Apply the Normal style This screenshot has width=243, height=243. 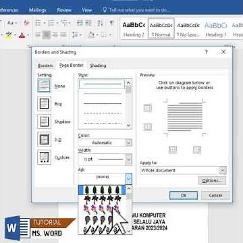(161, 29)
